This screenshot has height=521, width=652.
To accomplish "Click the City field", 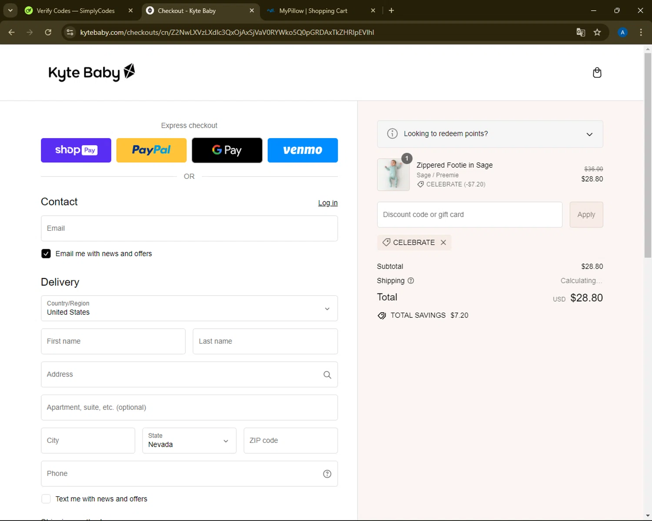I will (88, 440).
